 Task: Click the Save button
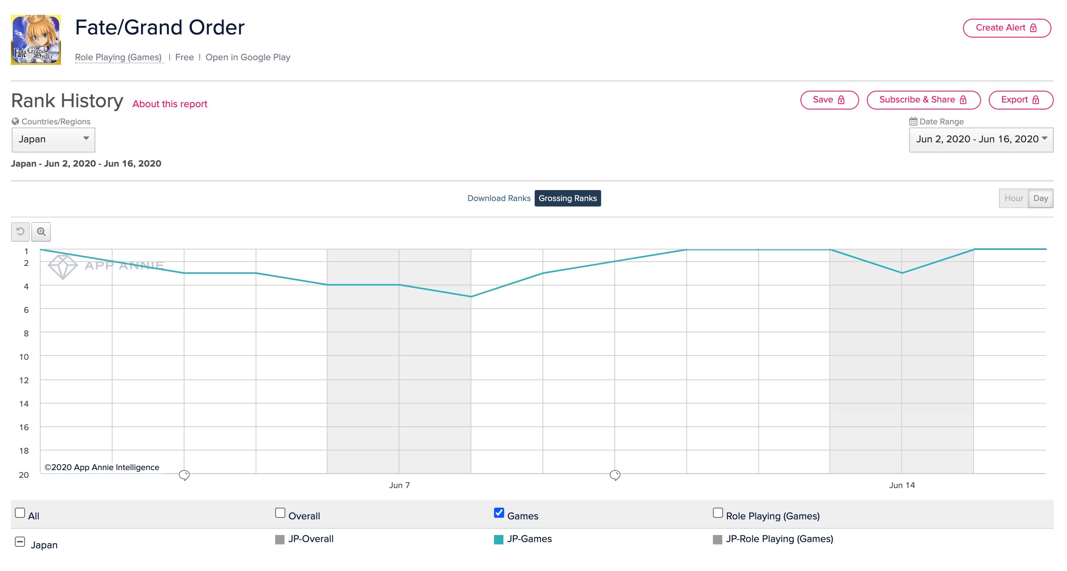pyautogui.click(x=829, y=100)
